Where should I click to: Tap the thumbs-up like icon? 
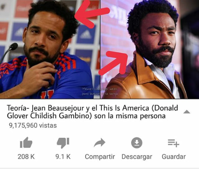[x=26, y=142]
